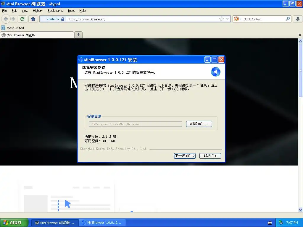303x227 pixels.
Task: Click the search magnifier icon
Action: click(x=288, y=19)
